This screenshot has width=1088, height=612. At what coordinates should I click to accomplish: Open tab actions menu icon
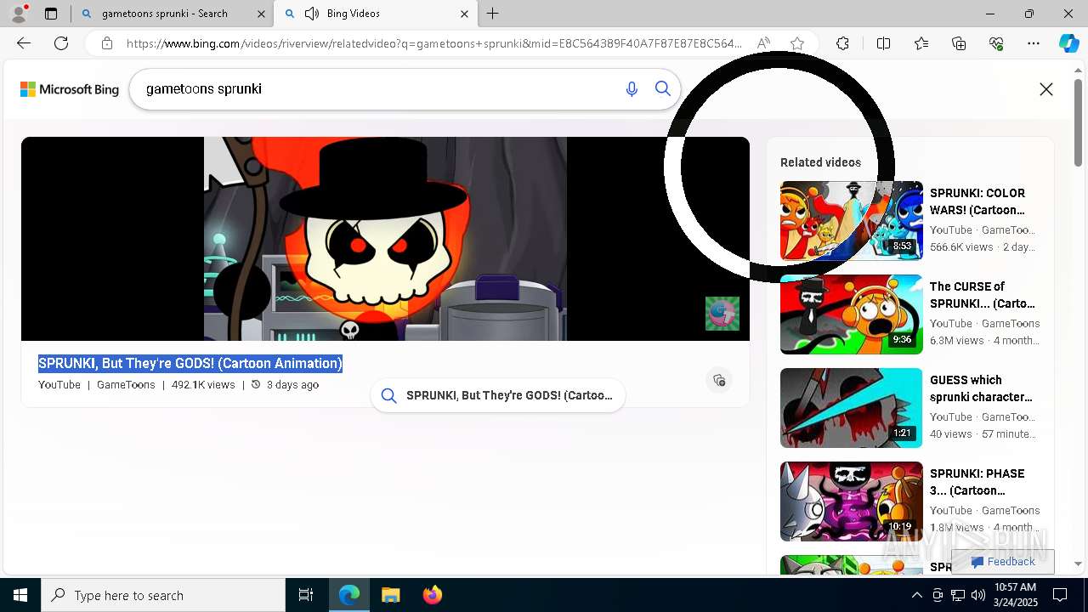[51, 14]
